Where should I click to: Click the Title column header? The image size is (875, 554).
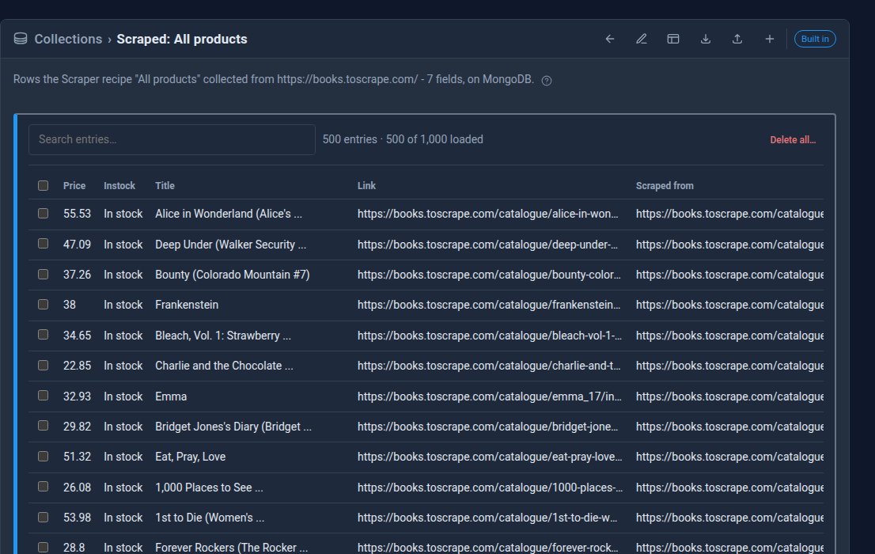165,185
